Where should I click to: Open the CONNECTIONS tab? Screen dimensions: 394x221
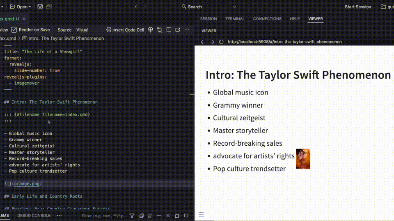[x=267, y=19]
